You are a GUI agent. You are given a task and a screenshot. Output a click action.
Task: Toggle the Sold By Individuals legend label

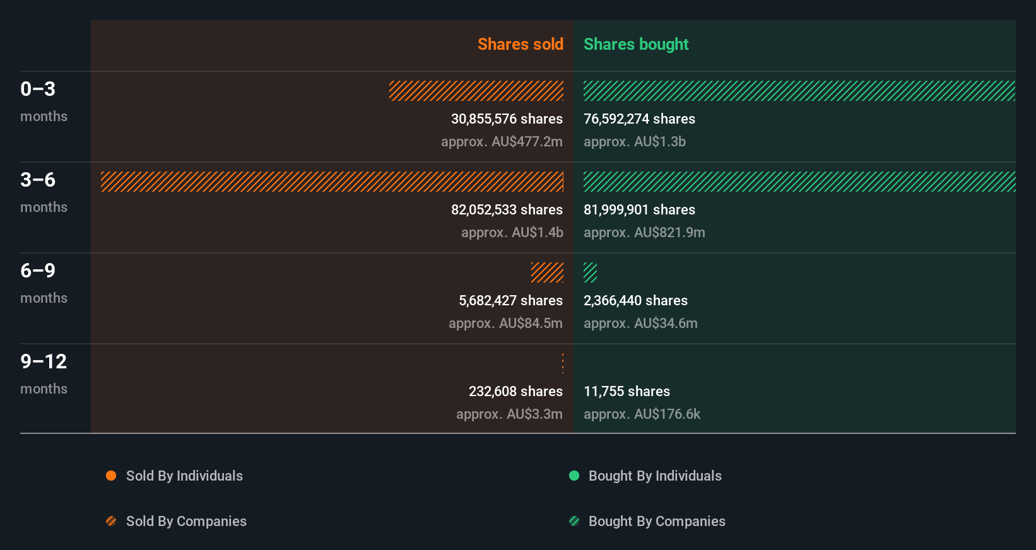point(184,476)
